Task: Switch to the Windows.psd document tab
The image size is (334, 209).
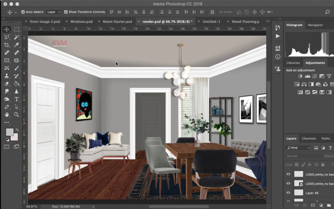Action: click(82, 22)
